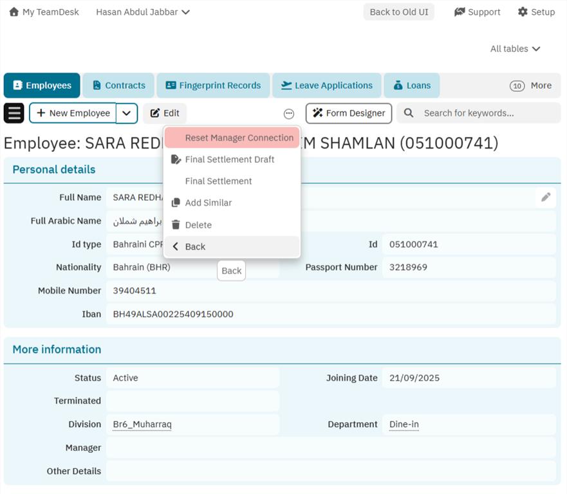Switch to the Contracts tab
The width and height of the screenshot is (567, 494).
[x=118, y=86]
